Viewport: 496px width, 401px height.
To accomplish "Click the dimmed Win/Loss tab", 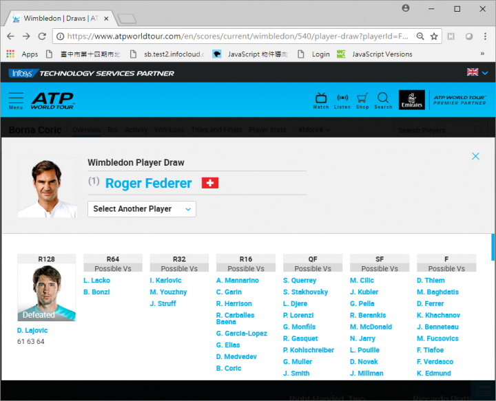I will [169, 130].
